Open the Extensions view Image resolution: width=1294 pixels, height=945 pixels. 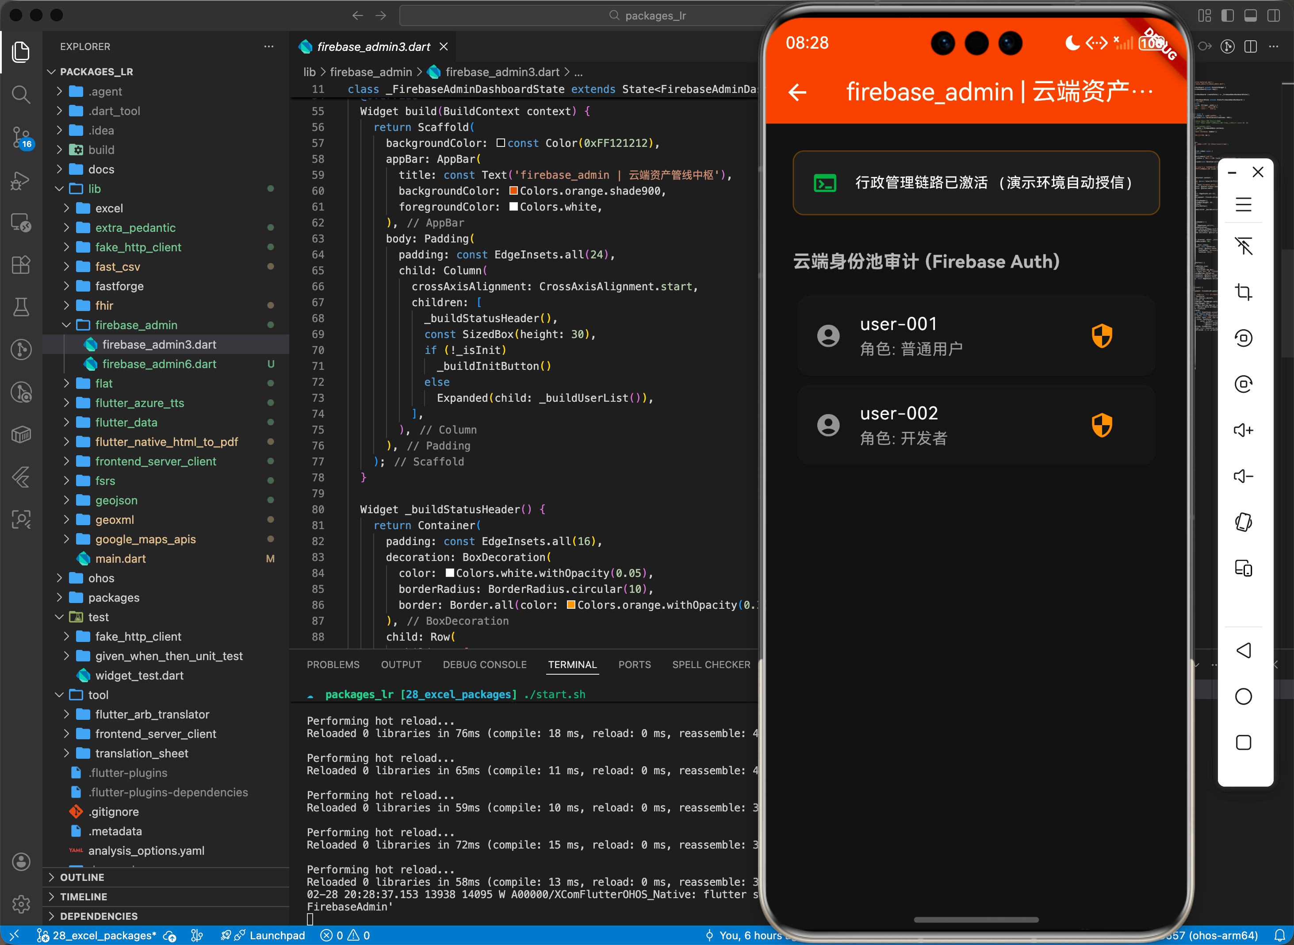click(x=21, y=265)
